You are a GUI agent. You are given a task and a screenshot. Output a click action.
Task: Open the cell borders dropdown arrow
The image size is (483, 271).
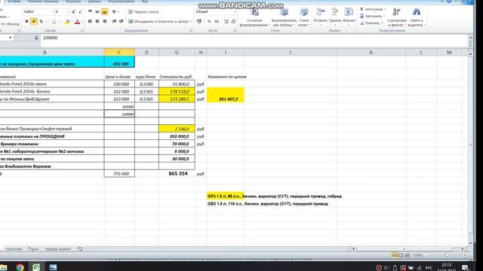[x=60, y=22]
